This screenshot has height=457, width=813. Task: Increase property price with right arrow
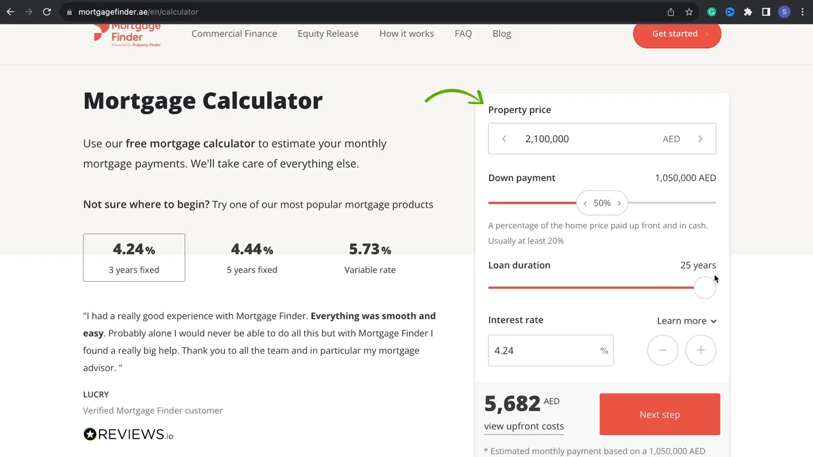[x=700, y=139]
